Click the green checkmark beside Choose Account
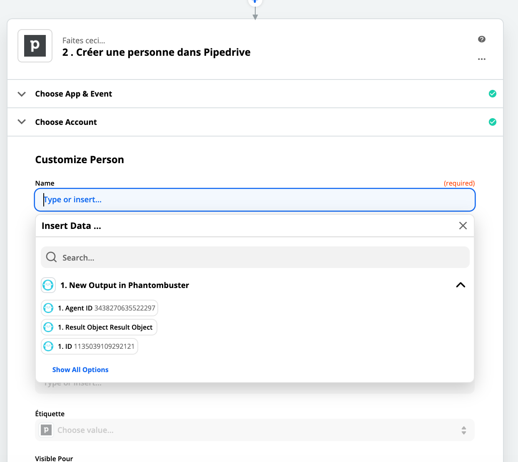Image resolution: width=518 pixels, height=462 pixels. tap(493, 122)
